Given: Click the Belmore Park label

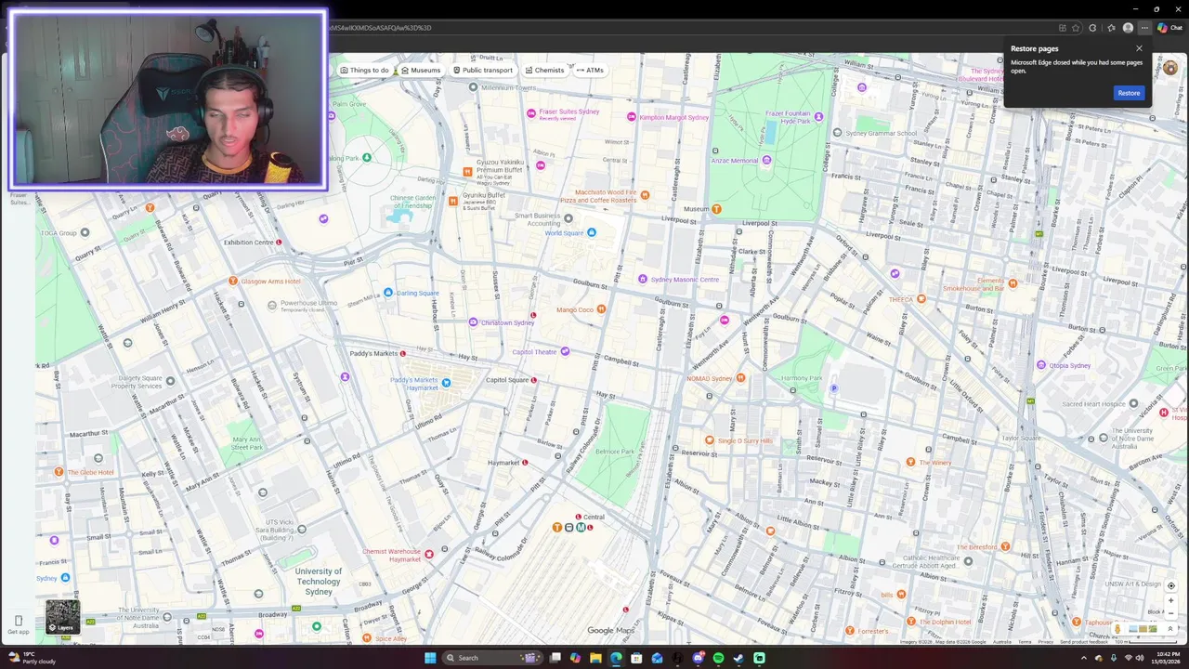Looking at the screenshot, I should click(614, 452).
